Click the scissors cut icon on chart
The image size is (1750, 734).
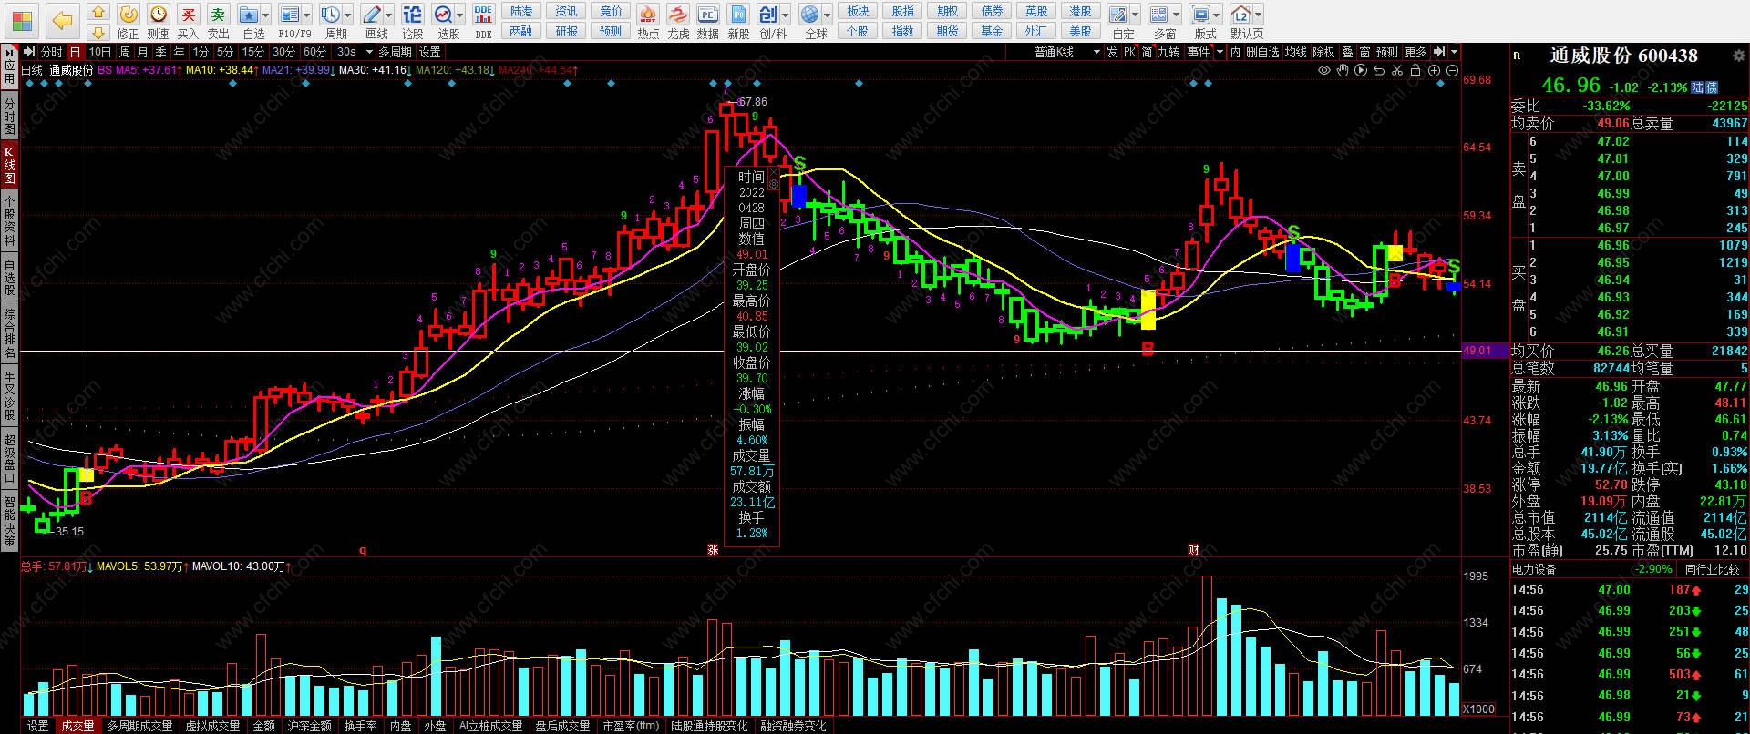tap(1397, 70)
